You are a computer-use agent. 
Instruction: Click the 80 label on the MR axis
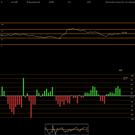pos(132,80)
